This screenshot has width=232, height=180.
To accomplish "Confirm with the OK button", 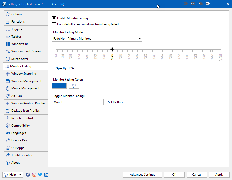I will click(174, 175).
